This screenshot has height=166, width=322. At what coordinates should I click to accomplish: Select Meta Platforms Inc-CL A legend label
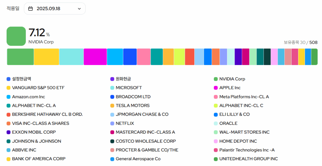click(x=244, y=97)
